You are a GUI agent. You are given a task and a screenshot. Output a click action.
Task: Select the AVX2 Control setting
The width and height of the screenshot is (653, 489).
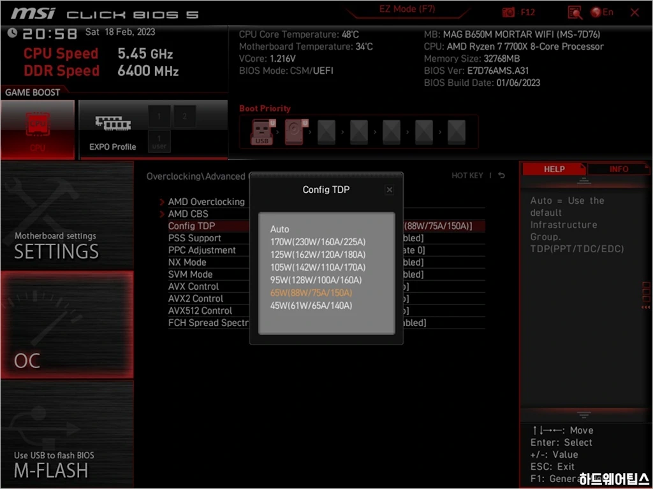tap(196, 299)
